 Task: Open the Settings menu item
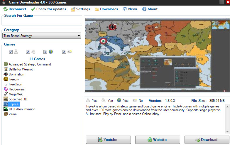[x=80, y=9]
